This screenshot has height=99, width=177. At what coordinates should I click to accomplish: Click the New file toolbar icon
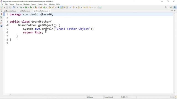[2, 7]
